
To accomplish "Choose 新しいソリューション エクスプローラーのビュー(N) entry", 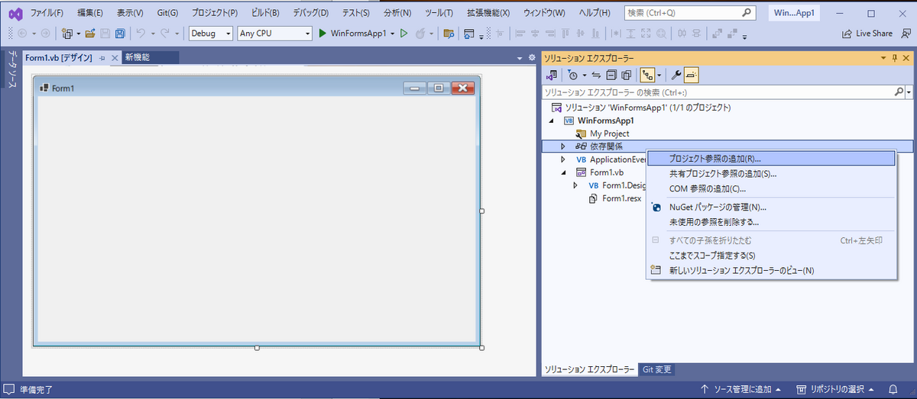I will tap(770, 270).
